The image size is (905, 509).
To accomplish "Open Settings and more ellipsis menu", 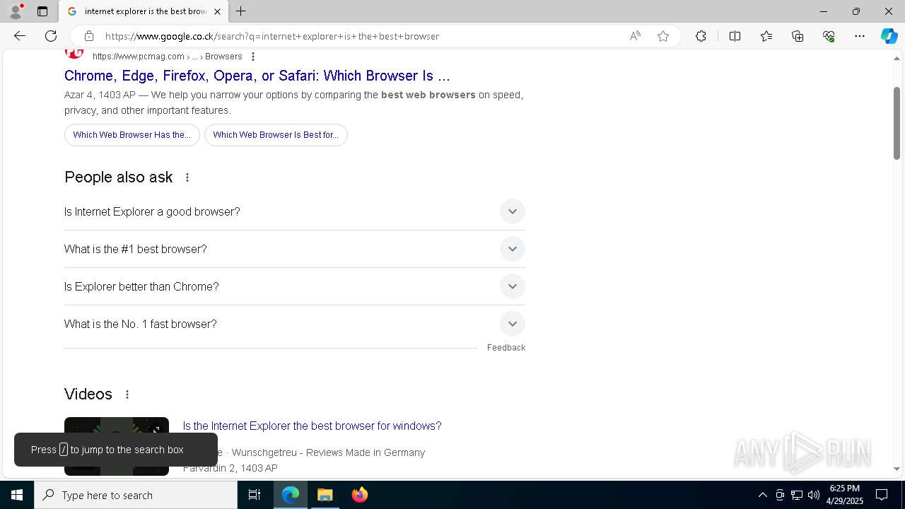I will tap(860, 36).
